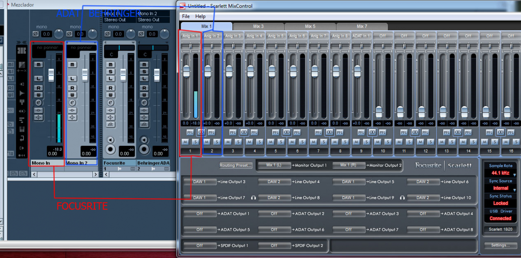Click the Routing Preset button

[x=236, y=165]
